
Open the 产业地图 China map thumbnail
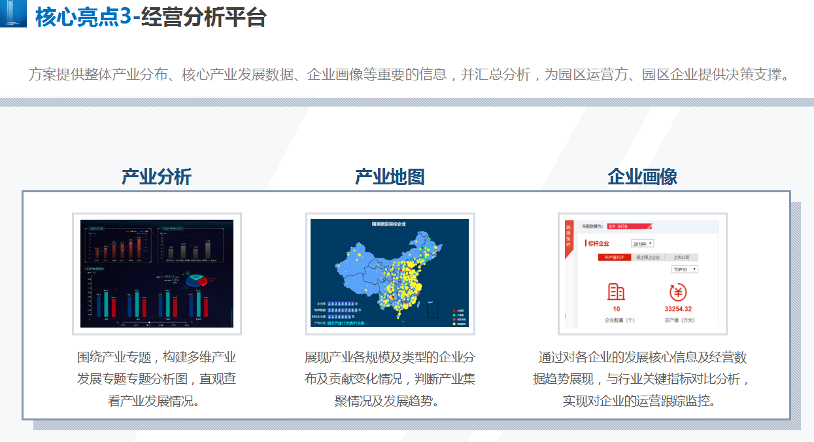[390, 273]
